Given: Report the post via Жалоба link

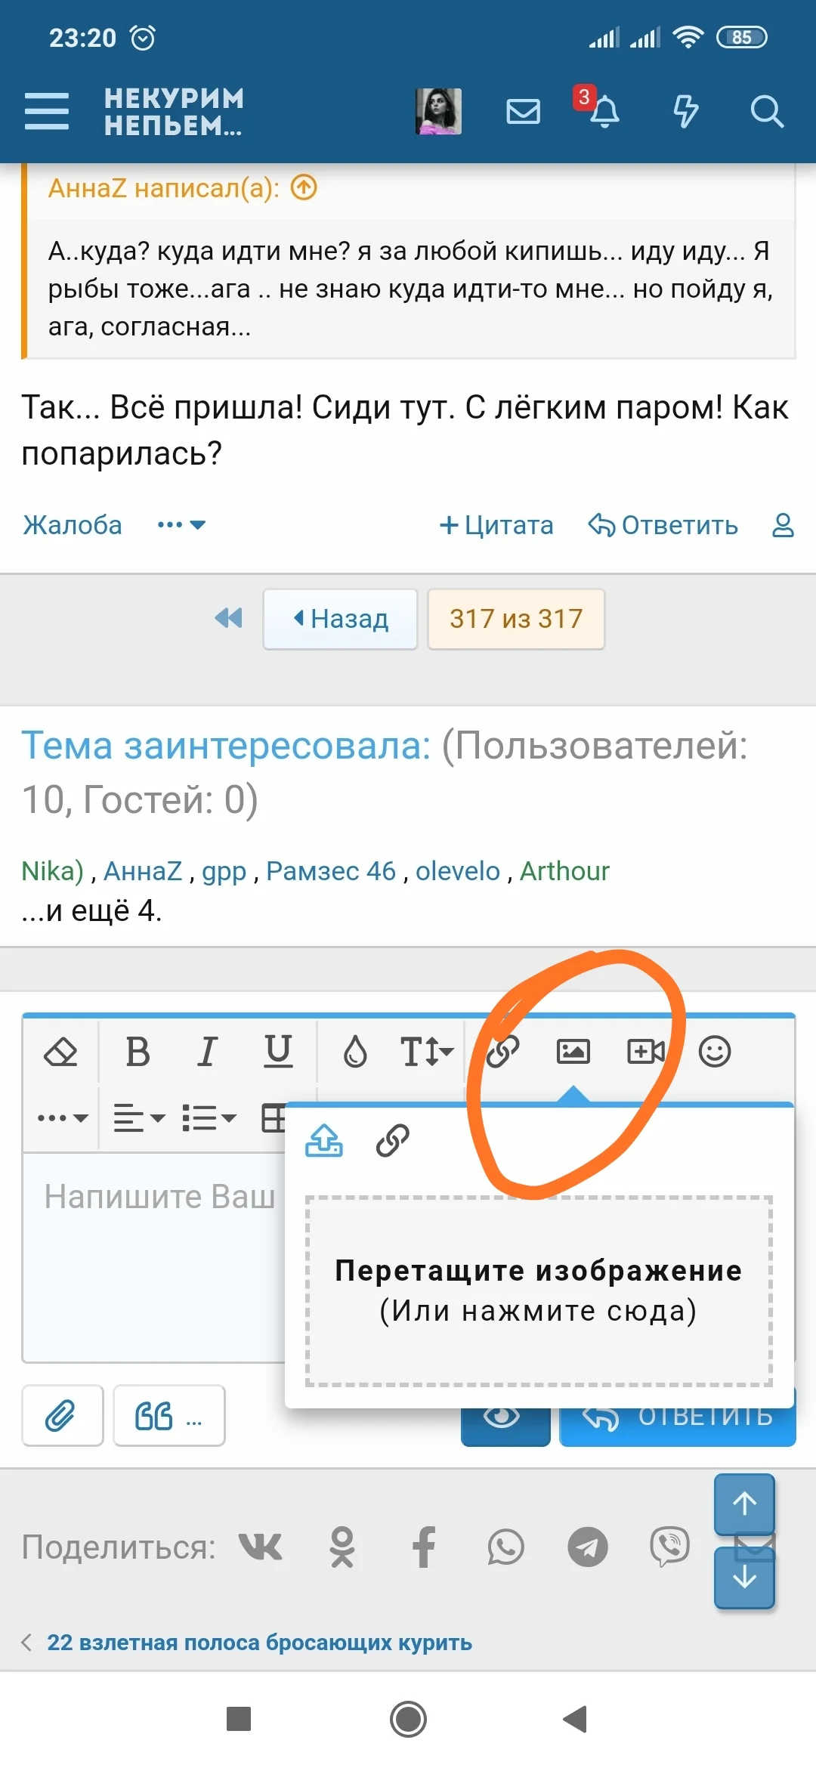Looking at the screenshot, I should coord(73,524).
